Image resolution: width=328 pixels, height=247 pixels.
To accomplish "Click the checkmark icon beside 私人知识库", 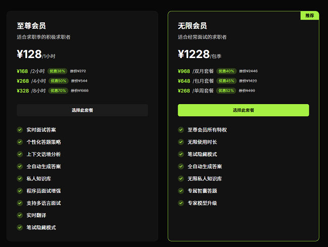I will pyautogui.click(x=20, y=178).
